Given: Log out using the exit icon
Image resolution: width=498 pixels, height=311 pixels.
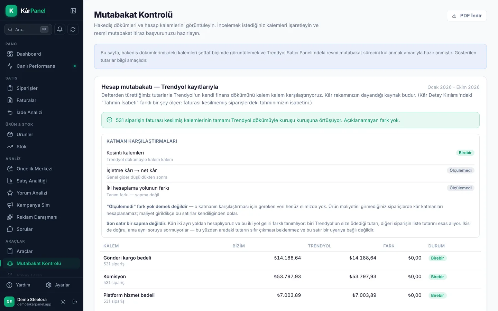Looking at the screenshot, I should pyautogui.click(x=75, y=302).
